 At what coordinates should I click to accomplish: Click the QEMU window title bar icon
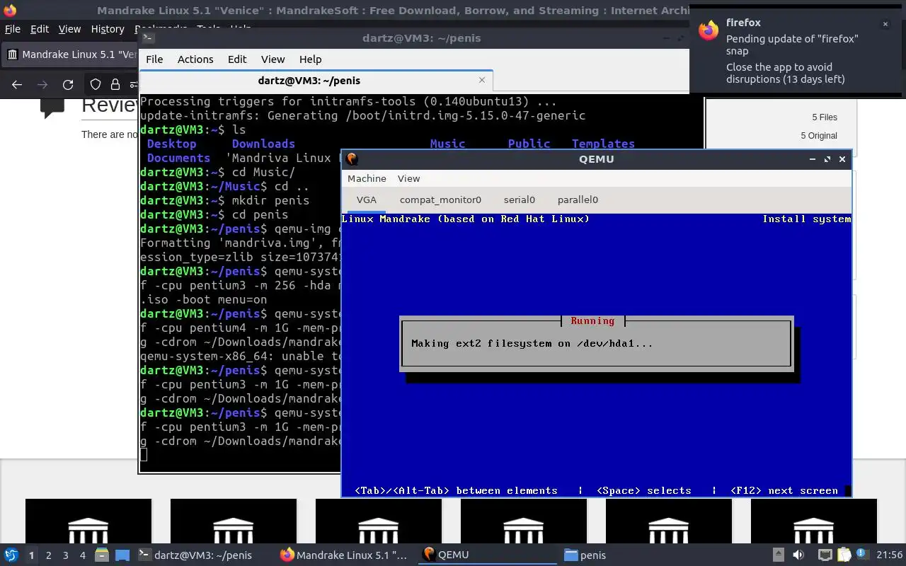pos(352,159)
